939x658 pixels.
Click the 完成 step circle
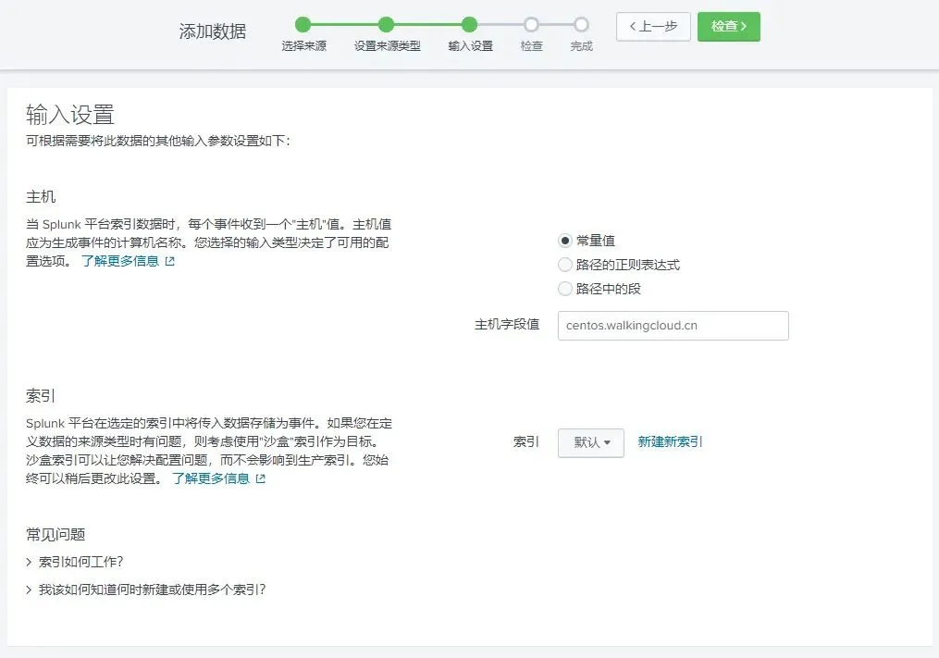tap(581, 25)
